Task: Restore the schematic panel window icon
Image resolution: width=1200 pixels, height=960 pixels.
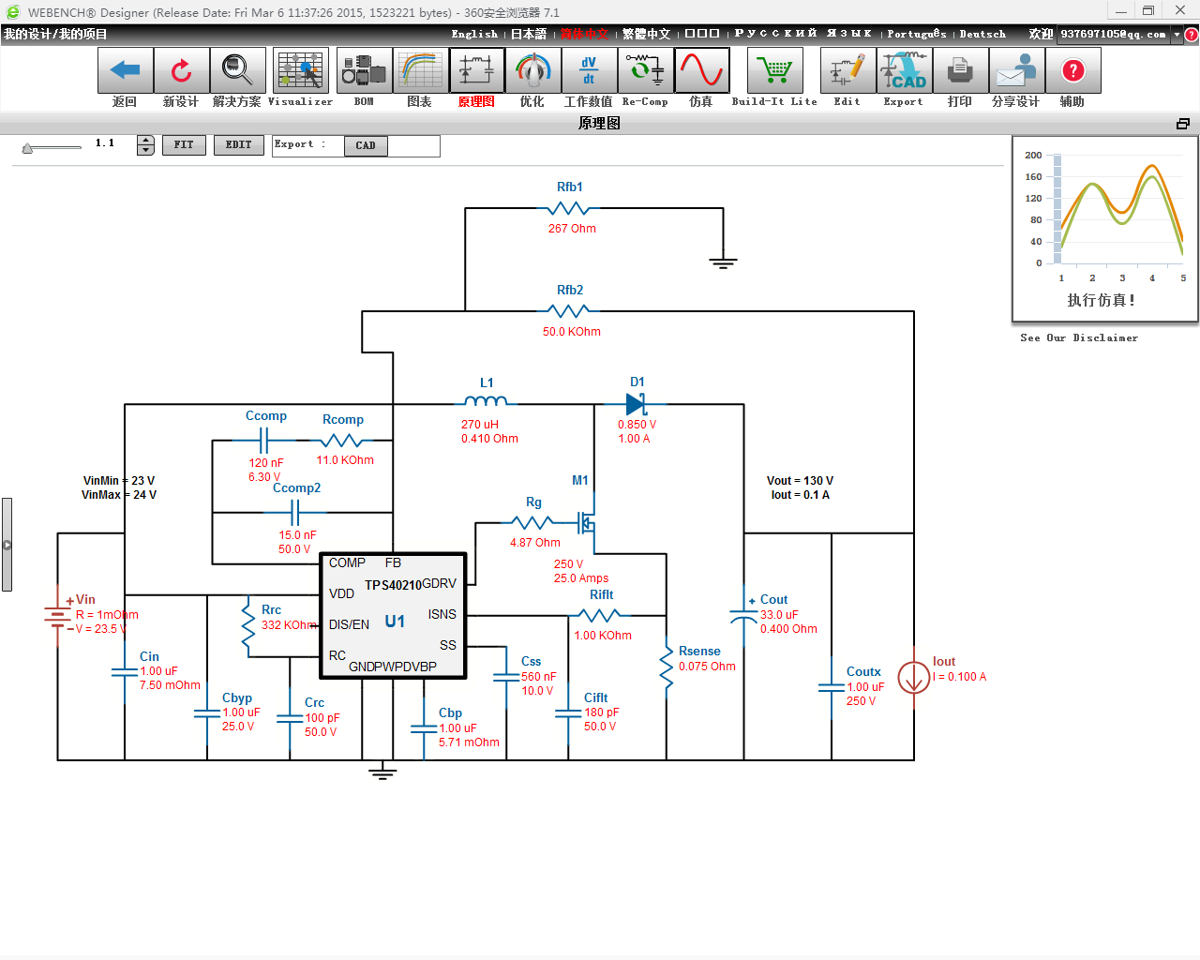Action: 1183,124
